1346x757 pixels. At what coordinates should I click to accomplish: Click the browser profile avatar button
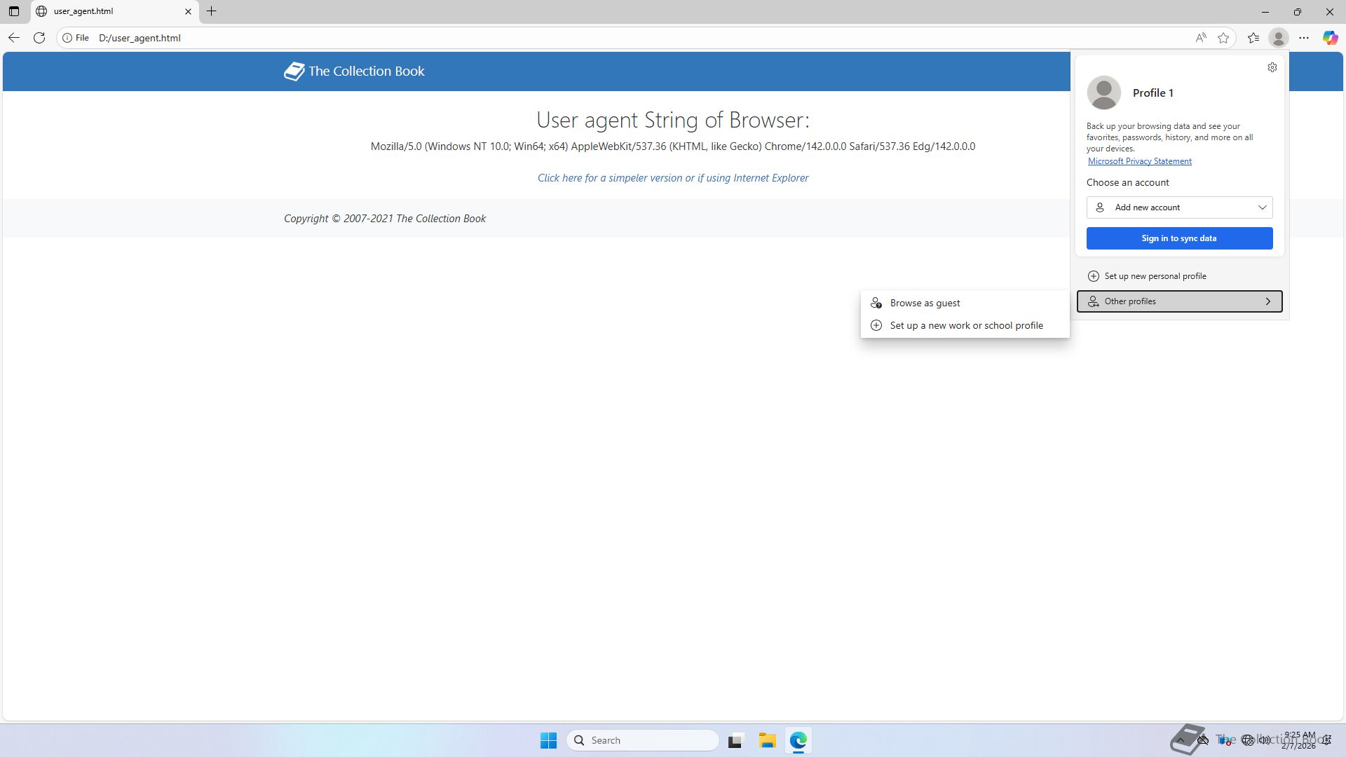point(1279,38)
